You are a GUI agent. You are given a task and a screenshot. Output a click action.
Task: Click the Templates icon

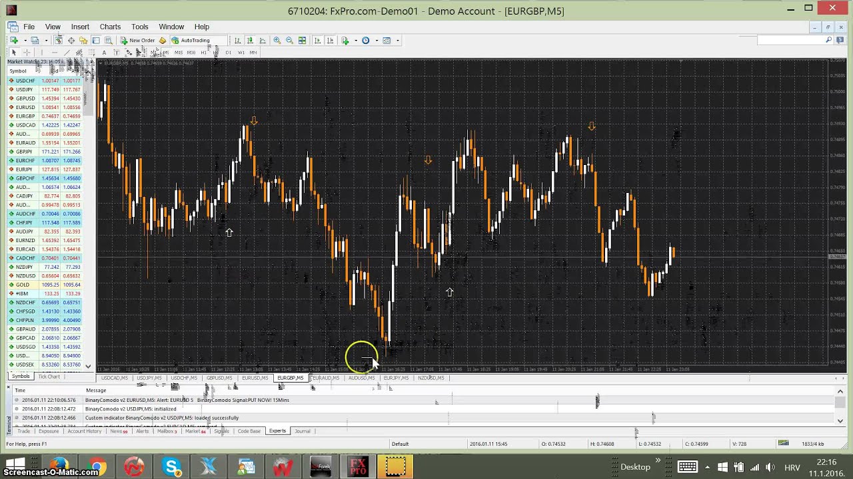click(387, 40)
